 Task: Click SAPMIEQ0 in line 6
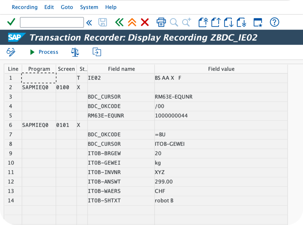(x=39, y=125)
